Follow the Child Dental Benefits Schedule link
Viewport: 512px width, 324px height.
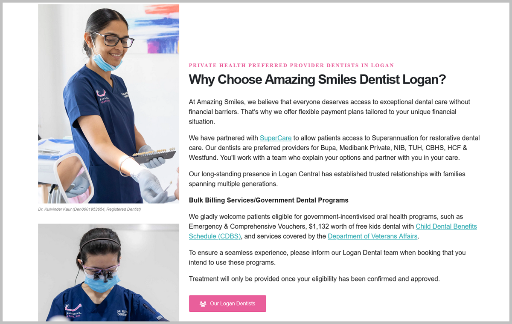[x=333, y=231]
